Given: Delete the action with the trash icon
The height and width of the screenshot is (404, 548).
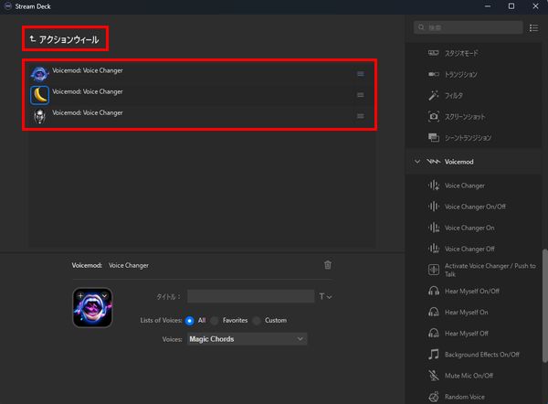Looking at the screenshot, I should 328,265.
